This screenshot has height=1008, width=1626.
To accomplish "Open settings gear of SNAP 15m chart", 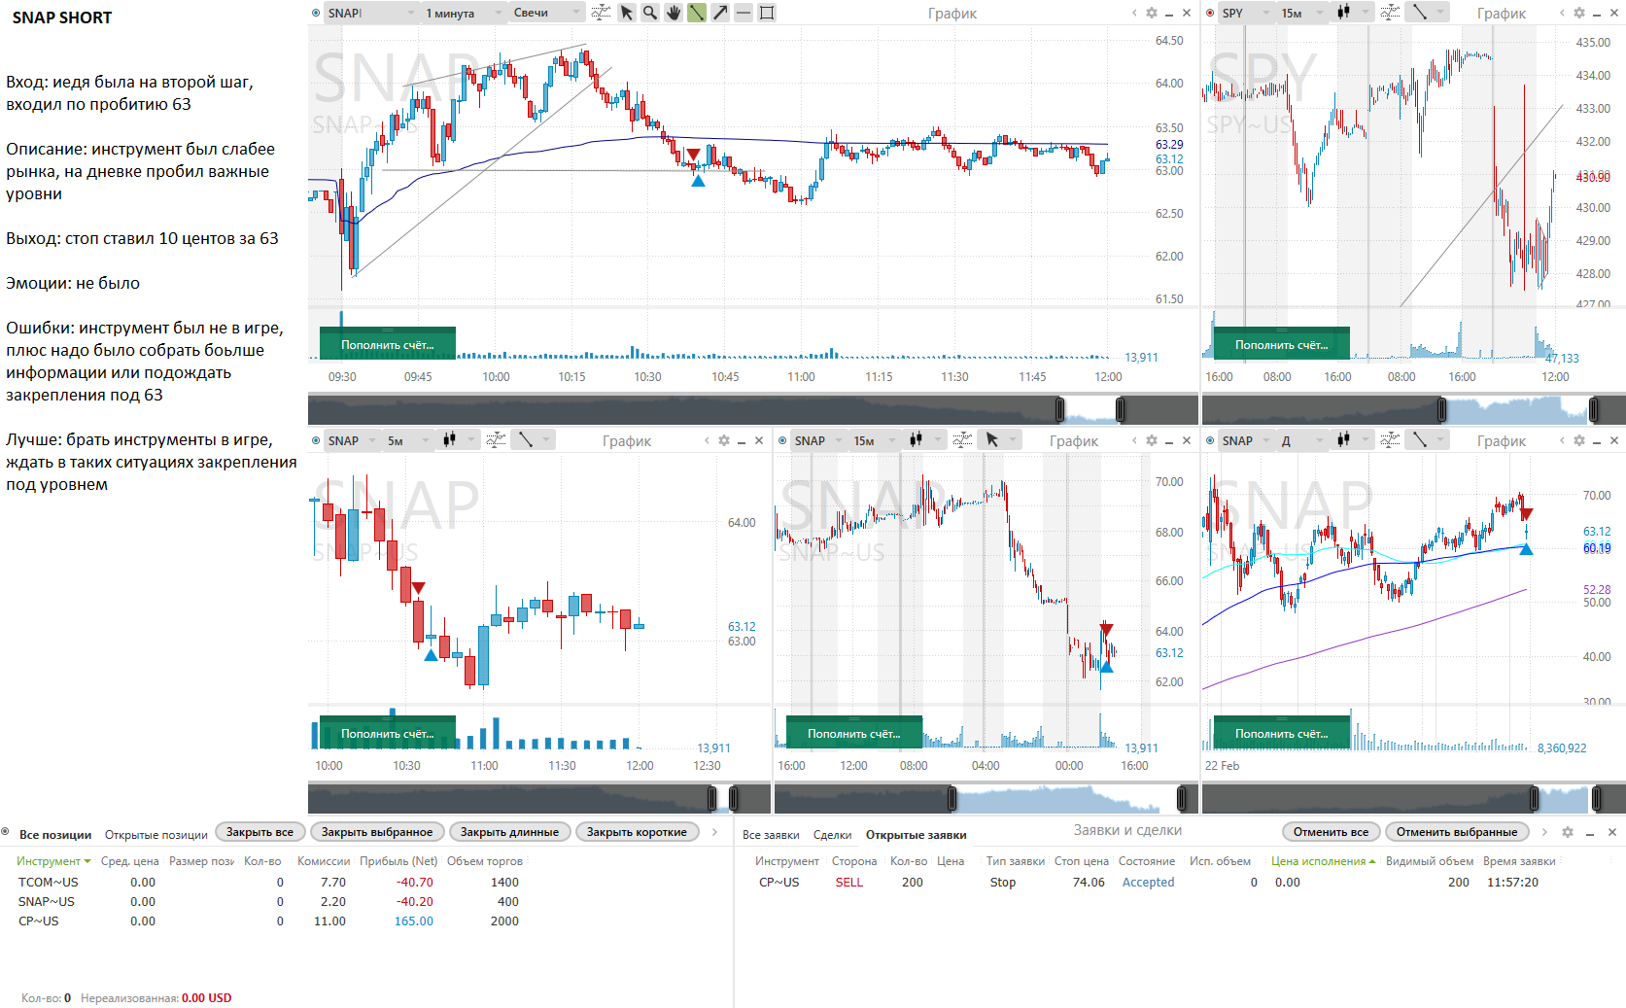I will pos(1152,440).
